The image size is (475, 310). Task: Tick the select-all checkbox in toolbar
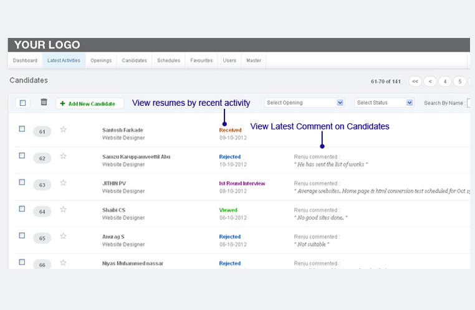(22, 103)
